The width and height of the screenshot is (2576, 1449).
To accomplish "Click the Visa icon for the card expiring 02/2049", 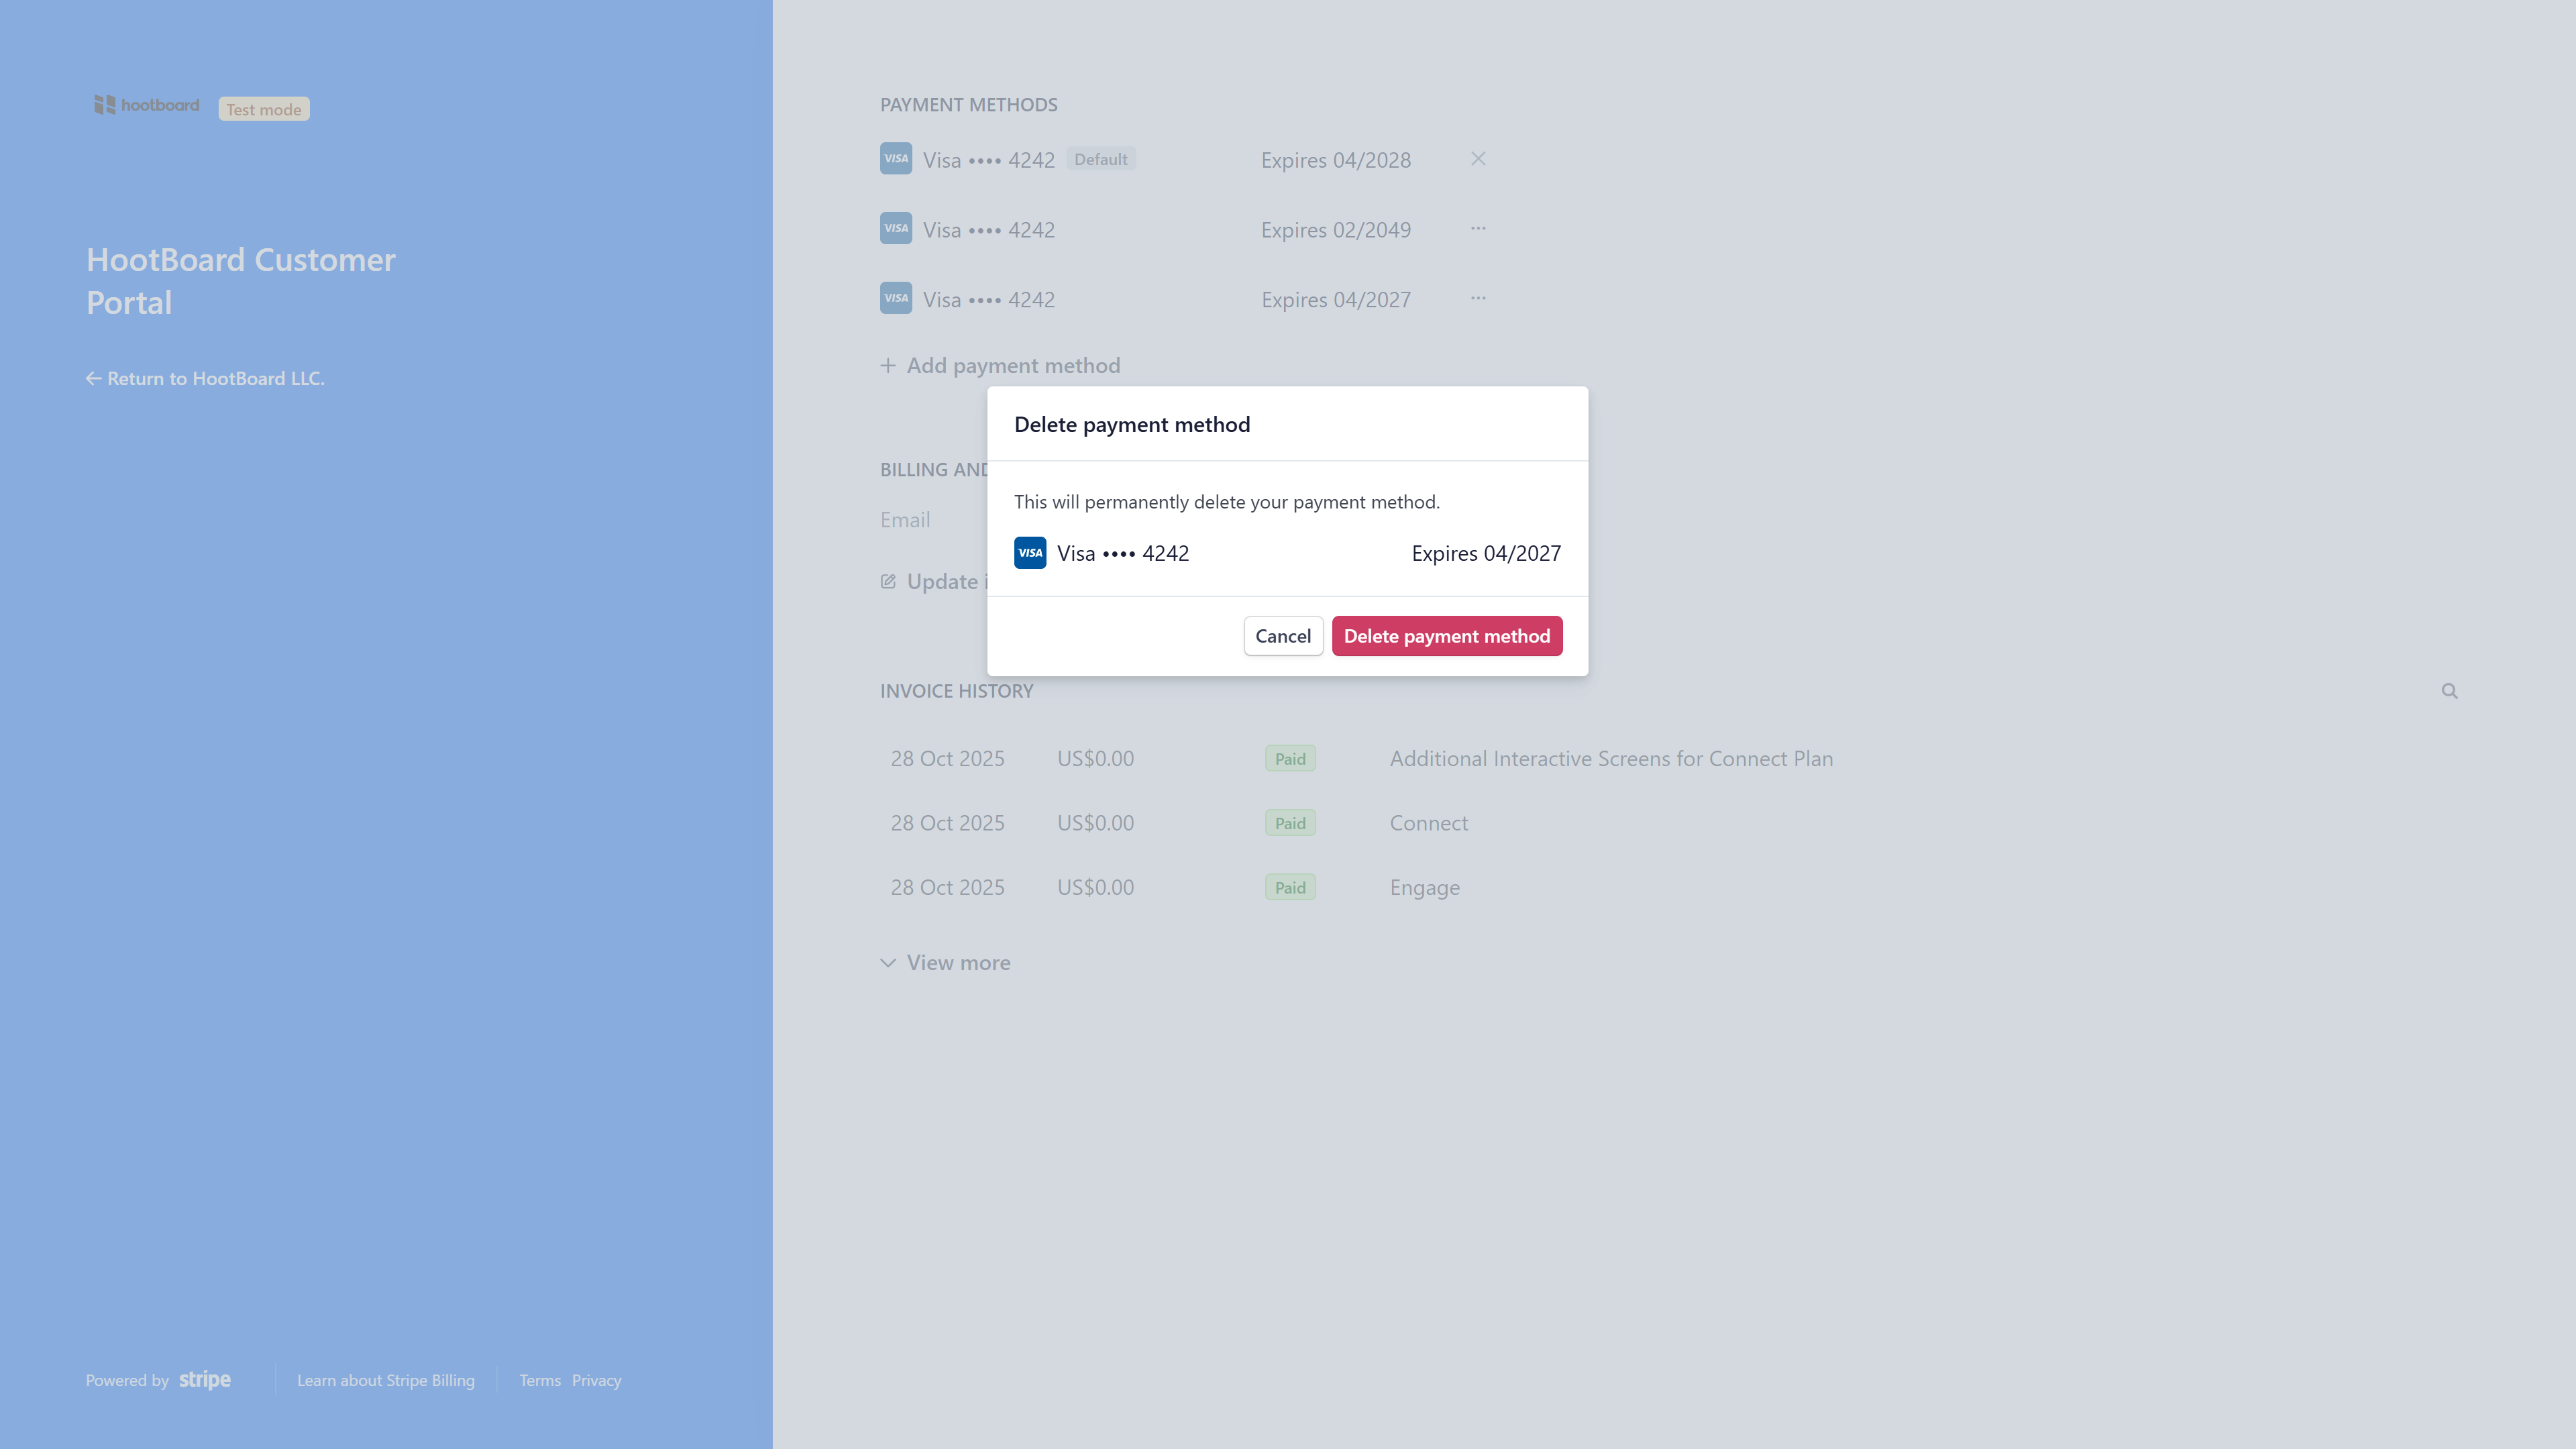I will pyautogui.click(x=895, y=228).
